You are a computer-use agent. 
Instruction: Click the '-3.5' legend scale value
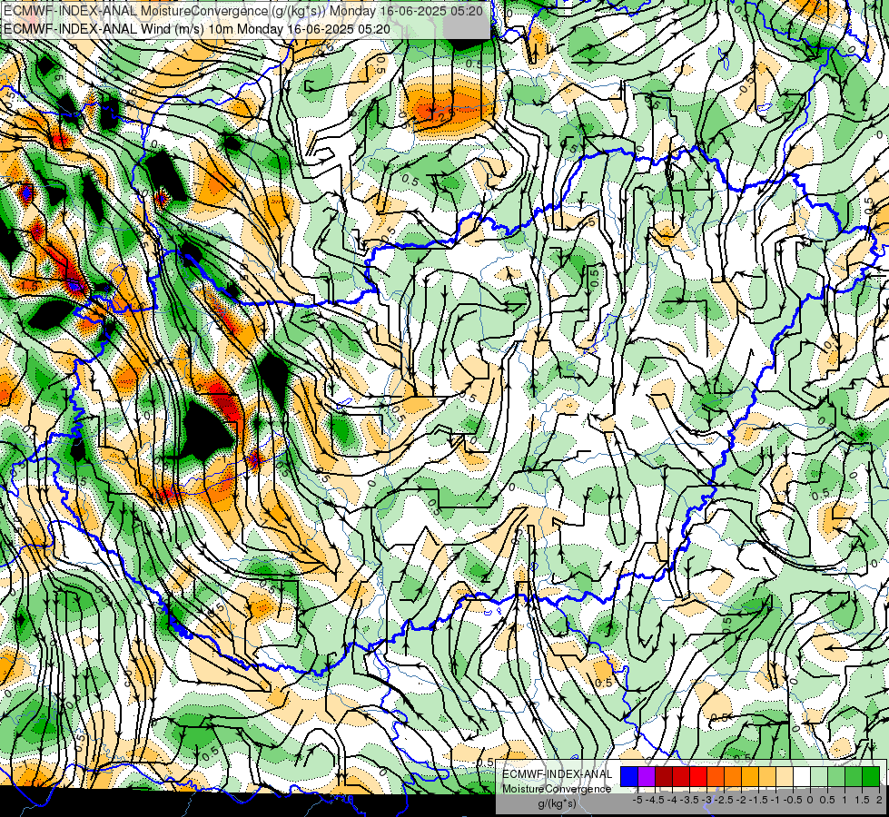coord(689,800)
